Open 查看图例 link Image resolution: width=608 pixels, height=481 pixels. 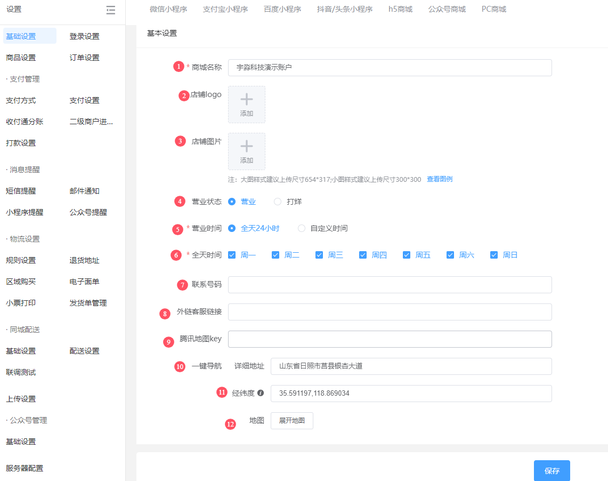pos(440,179)
